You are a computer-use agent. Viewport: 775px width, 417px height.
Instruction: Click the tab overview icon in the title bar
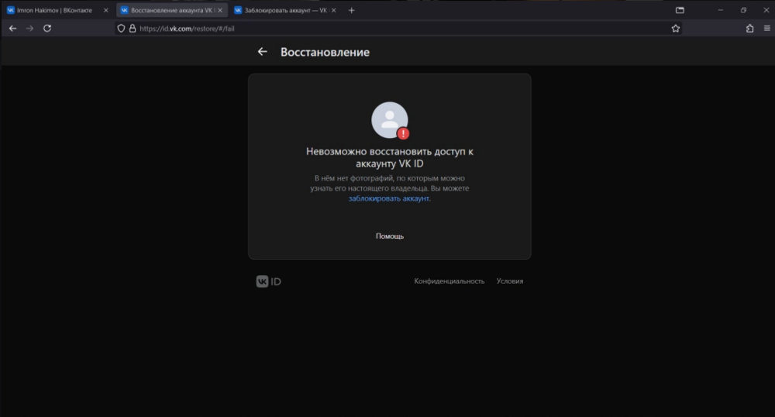pyautogui.click(x=680, y=10)
